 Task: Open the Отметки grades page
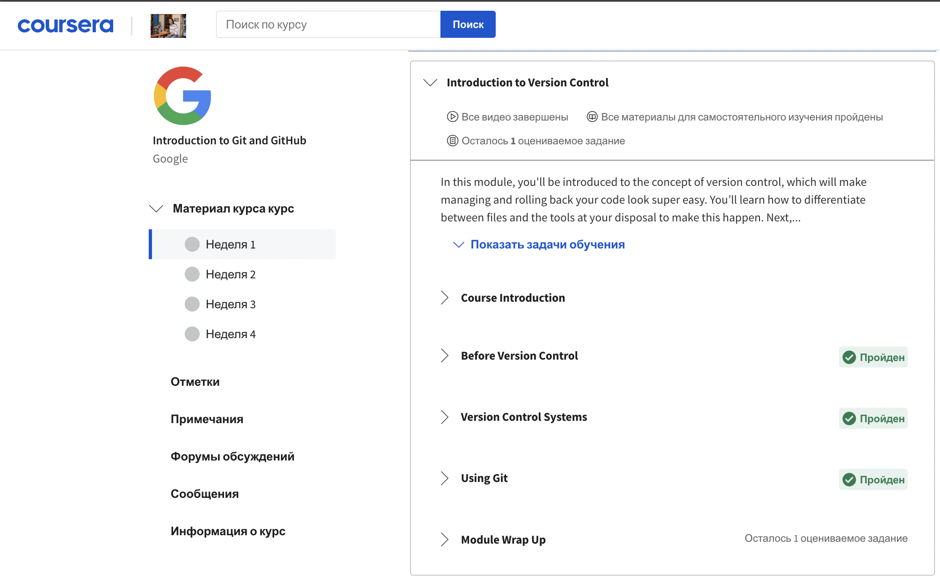(195, 382)
